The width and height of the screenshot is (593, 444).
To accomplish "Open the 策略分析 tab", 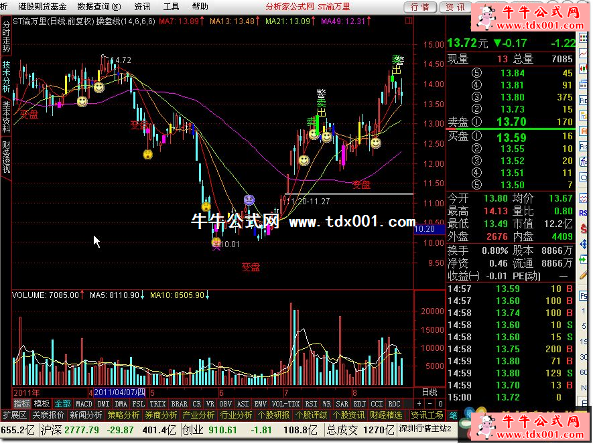I will (123, 416).
